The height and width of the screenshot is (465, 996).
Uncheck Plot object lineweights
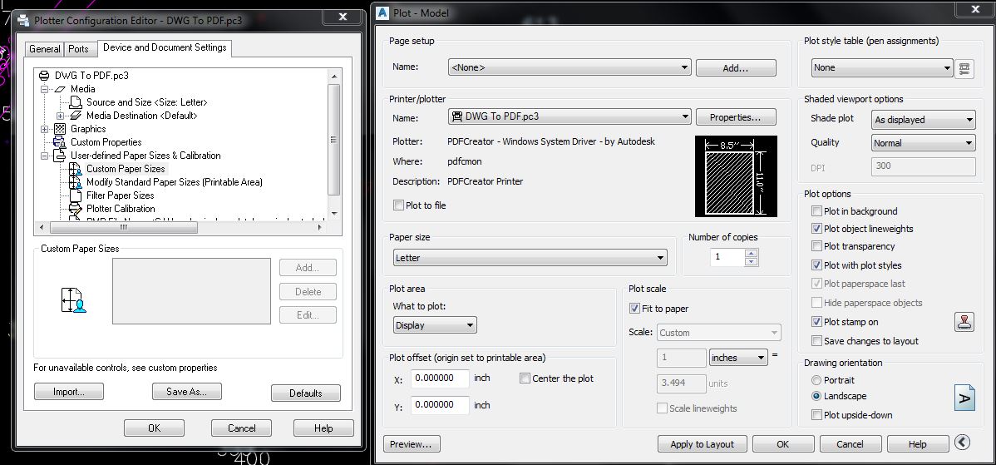point(817,229)
